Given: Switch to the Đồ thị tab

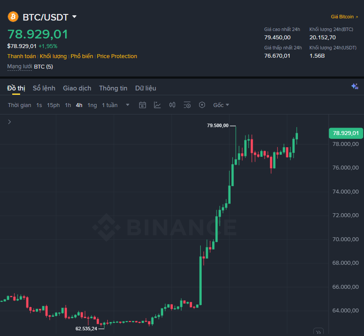Looking at the screenshot, I should click(x=16, y=88).
